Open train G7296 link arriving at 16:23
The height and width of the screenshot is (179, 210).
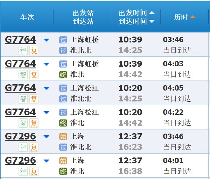pos(21,137)
